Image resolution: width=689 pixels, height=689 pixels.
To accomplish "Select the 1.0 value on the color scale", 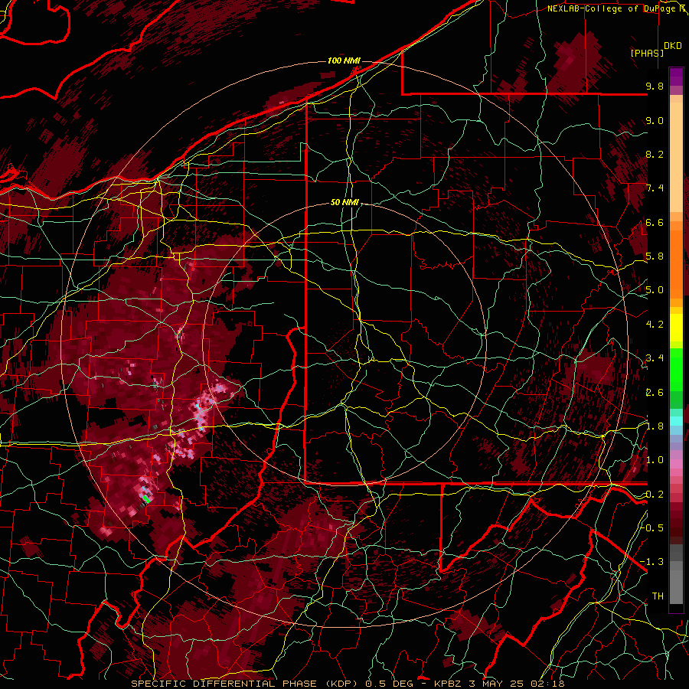I will tap(655, 460).
